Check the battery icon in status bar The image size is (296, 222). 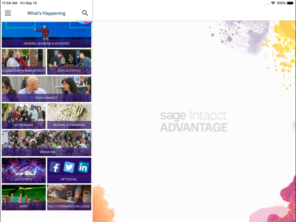[290, 3]
